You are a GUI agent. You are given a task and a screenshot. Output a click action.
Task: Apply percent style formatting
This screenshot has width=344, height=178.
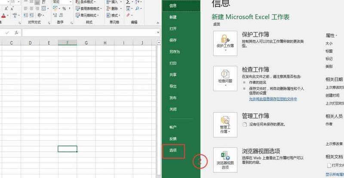coord(64,9)
